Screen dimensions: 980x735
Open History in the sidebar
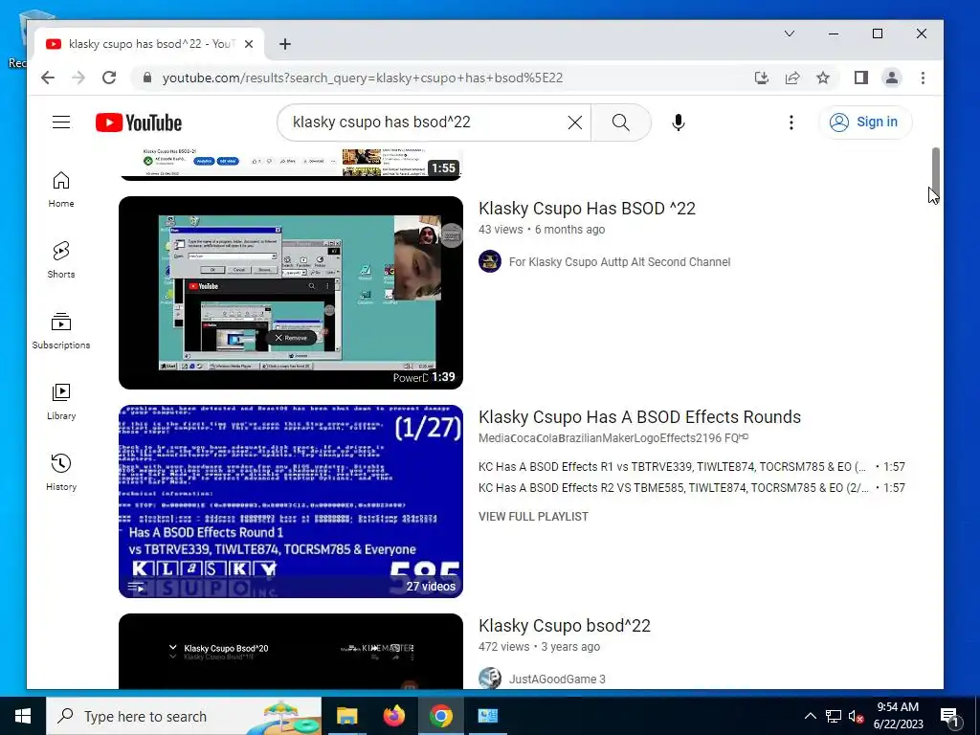tap(61, 472)
